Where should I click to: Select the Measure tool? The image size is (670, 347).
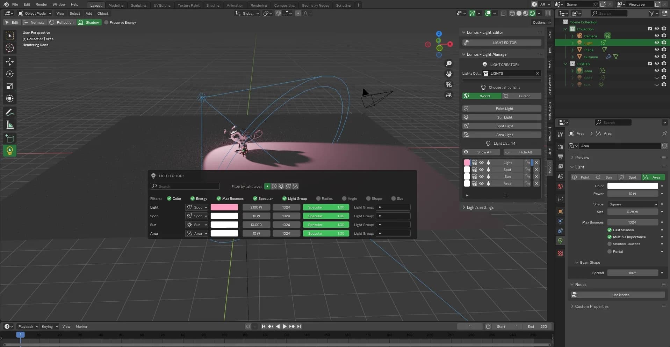coord(10,125)
